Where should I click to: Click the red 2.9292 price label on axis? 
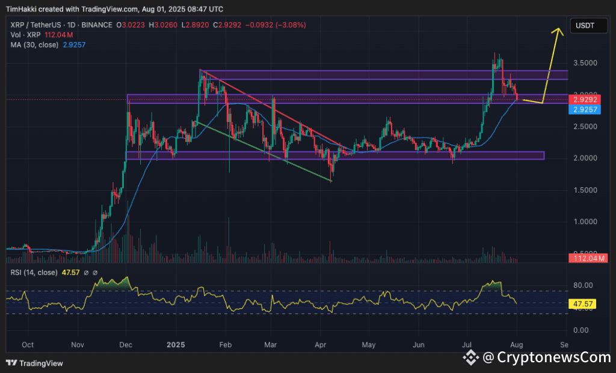pos(585,100)
